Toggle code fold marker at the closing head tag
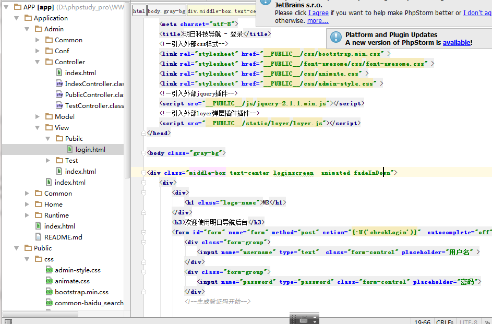Image resolution: width=492 pixels, height=324 pixels. point(143,133)
